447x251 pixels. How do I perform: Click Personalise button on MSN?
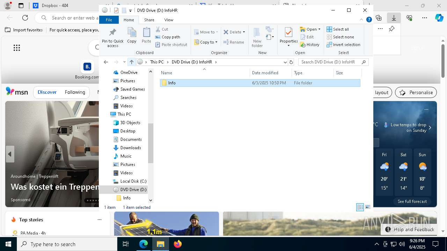click(x=416, y=92)
